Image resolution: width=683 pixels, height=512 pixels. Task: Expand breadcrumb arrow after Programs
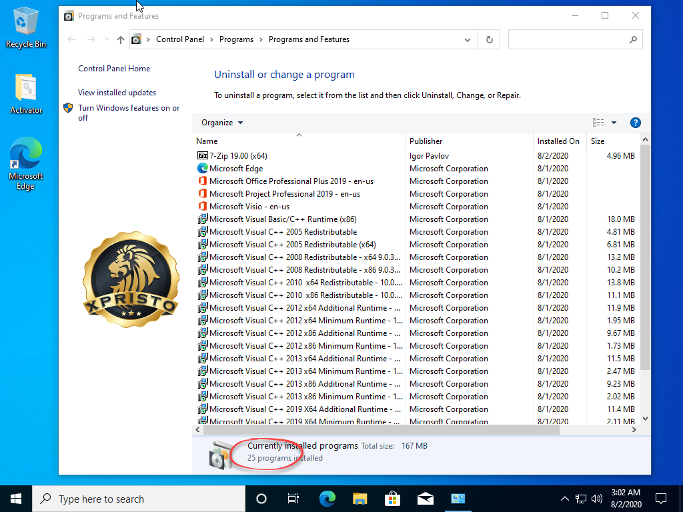pos(261,39)
